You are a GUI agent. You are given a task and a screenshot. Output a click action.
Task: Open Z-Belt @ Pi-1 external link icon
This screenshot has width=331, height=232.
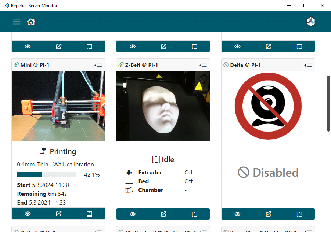click(163, 214)
